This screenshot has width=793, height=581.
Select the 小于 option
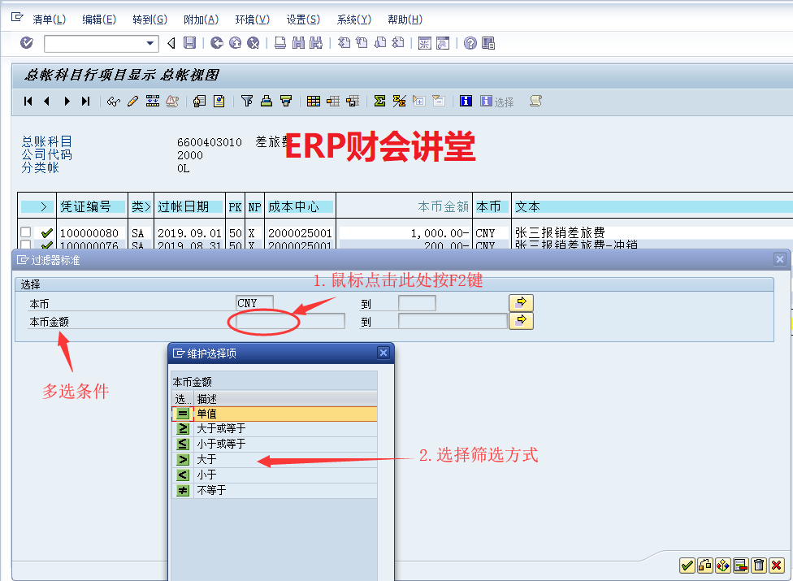[275, 475]
